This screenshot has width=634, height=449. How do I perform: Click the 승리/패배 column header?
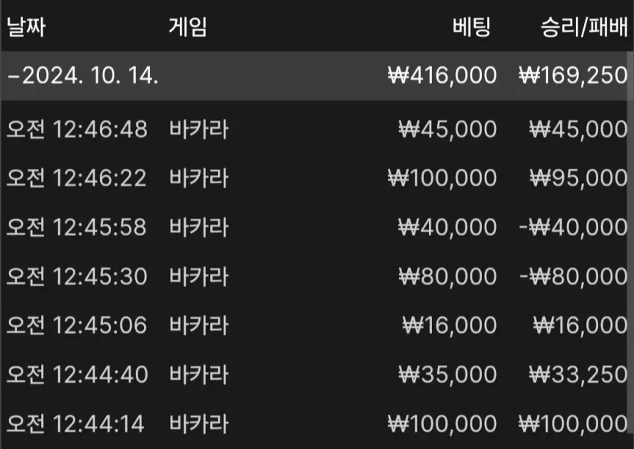[584, 27]
